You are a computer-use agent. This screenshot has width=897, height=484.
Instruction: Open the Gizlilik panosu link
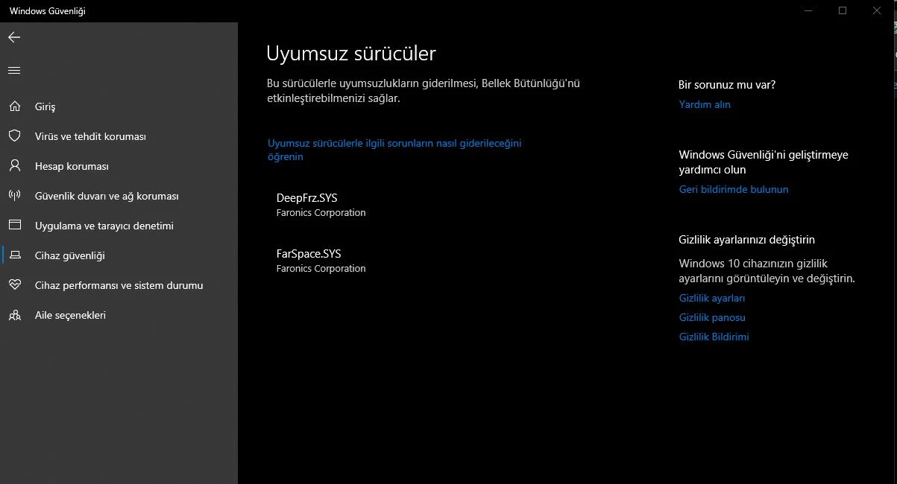click(x=712, y=317)
